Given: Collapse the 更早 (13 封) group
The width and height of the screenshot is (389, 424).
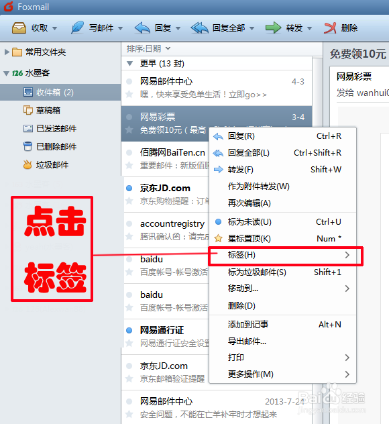Looking at the screenshot, I should pyautogui.click(x=129, y=64).
